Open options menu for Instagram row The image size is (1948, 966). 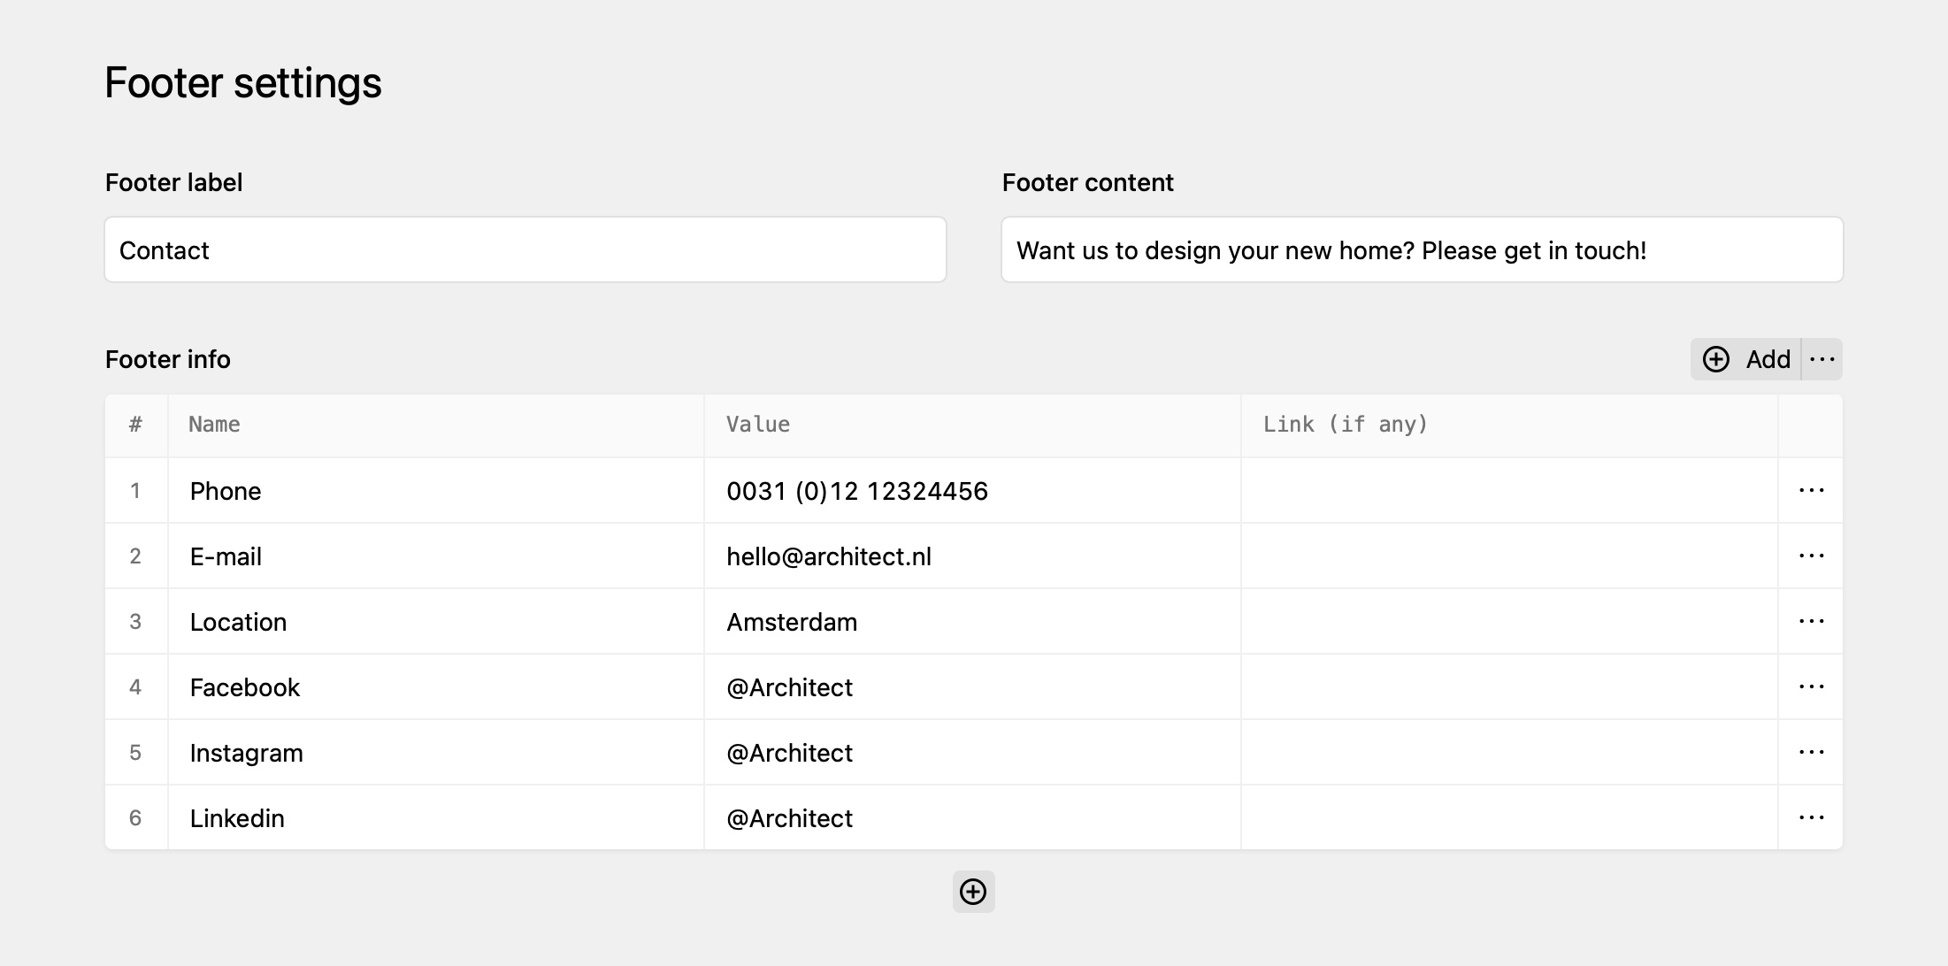(1811, 753)
